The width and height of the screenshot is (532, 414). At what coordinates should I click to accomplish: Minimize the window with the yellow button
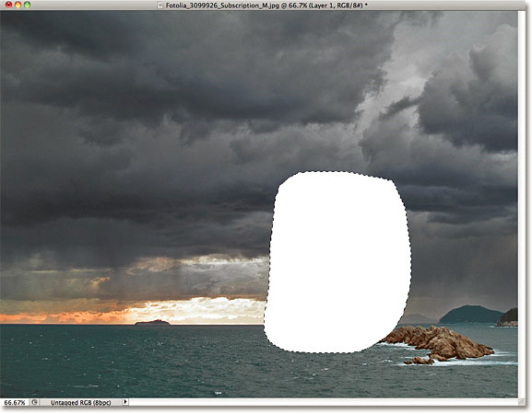[18, 5]
